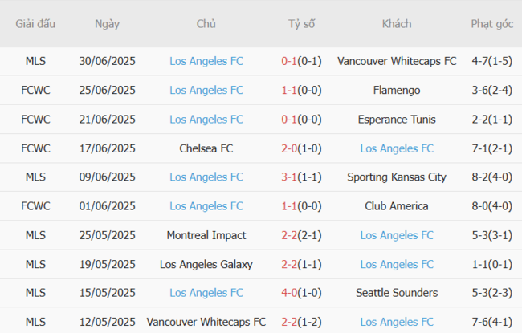The width and height of the screenshot is (522, 333).
Task: Open Club America team link
Action: point(397,206)
